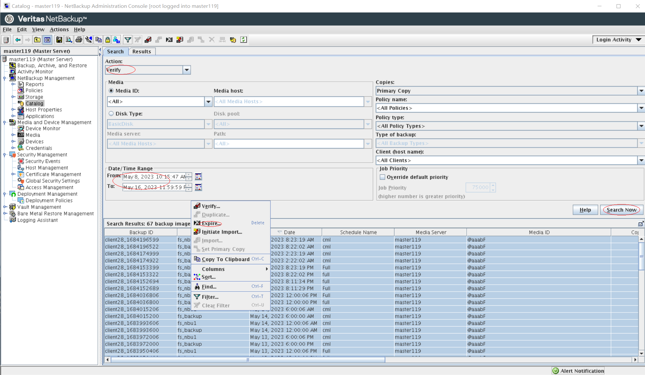Image resolution: width=645 pixels, height=375 pixels.
Task: Choose Expire from the context menu
Action: (211, 223)
